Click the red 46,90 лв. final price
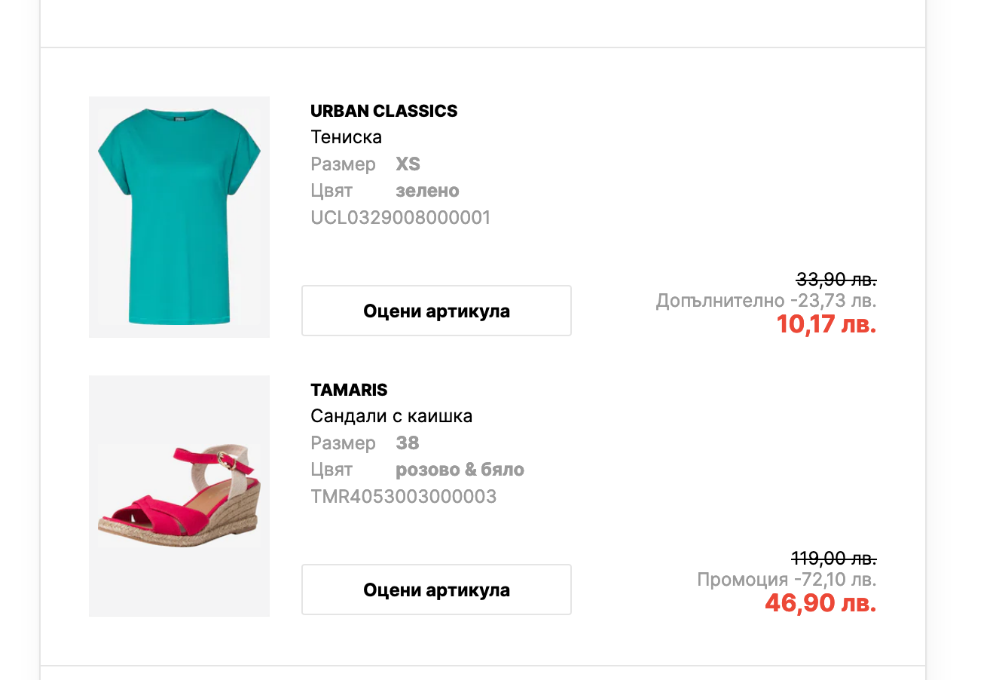The height and width of the screenshot is (680, 996). [820, 603]
